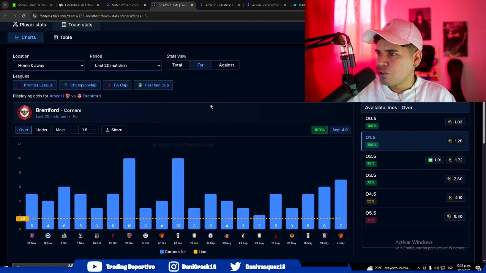
Task: Click the 2.60 odds for O3.5
Action: pos(456,179)
